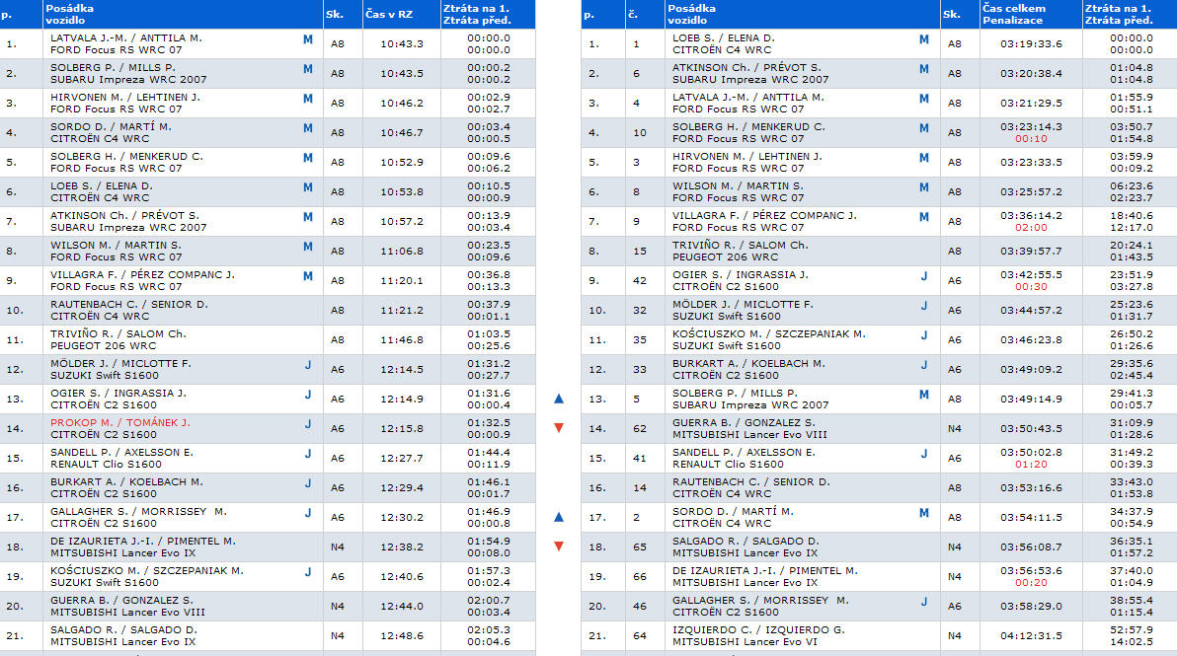Click the blue up arrow beside overall position 13
This screenshot has height=656, width=1177.
click(x=559, y=399)
